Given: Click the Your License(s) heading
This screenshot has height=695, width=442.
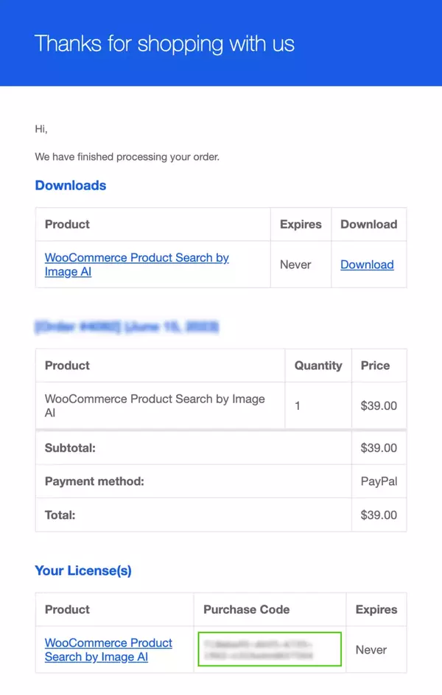Looking at the screenshot, I should click(x=83, y=570).
